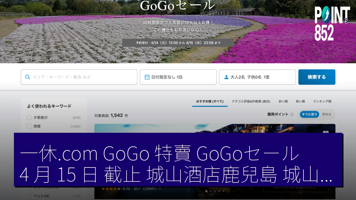Image resolution: width=356 pixels, height=200 pixels.
Task: Check the ペットOK checkbox
Action: (x=29, y=196)
